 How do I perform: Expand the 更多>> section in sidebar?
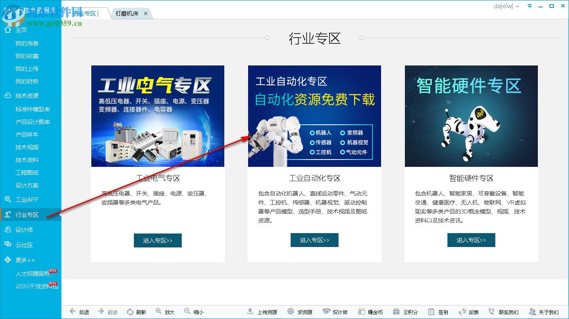tap(25, 260)
